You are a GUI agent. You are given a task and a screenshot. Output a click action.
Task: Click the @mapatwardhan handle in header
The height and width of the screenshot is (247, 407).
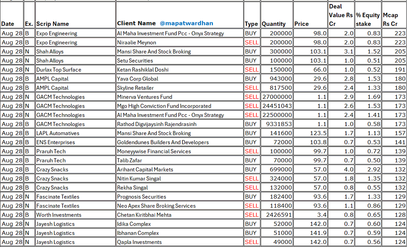[187, 23]
